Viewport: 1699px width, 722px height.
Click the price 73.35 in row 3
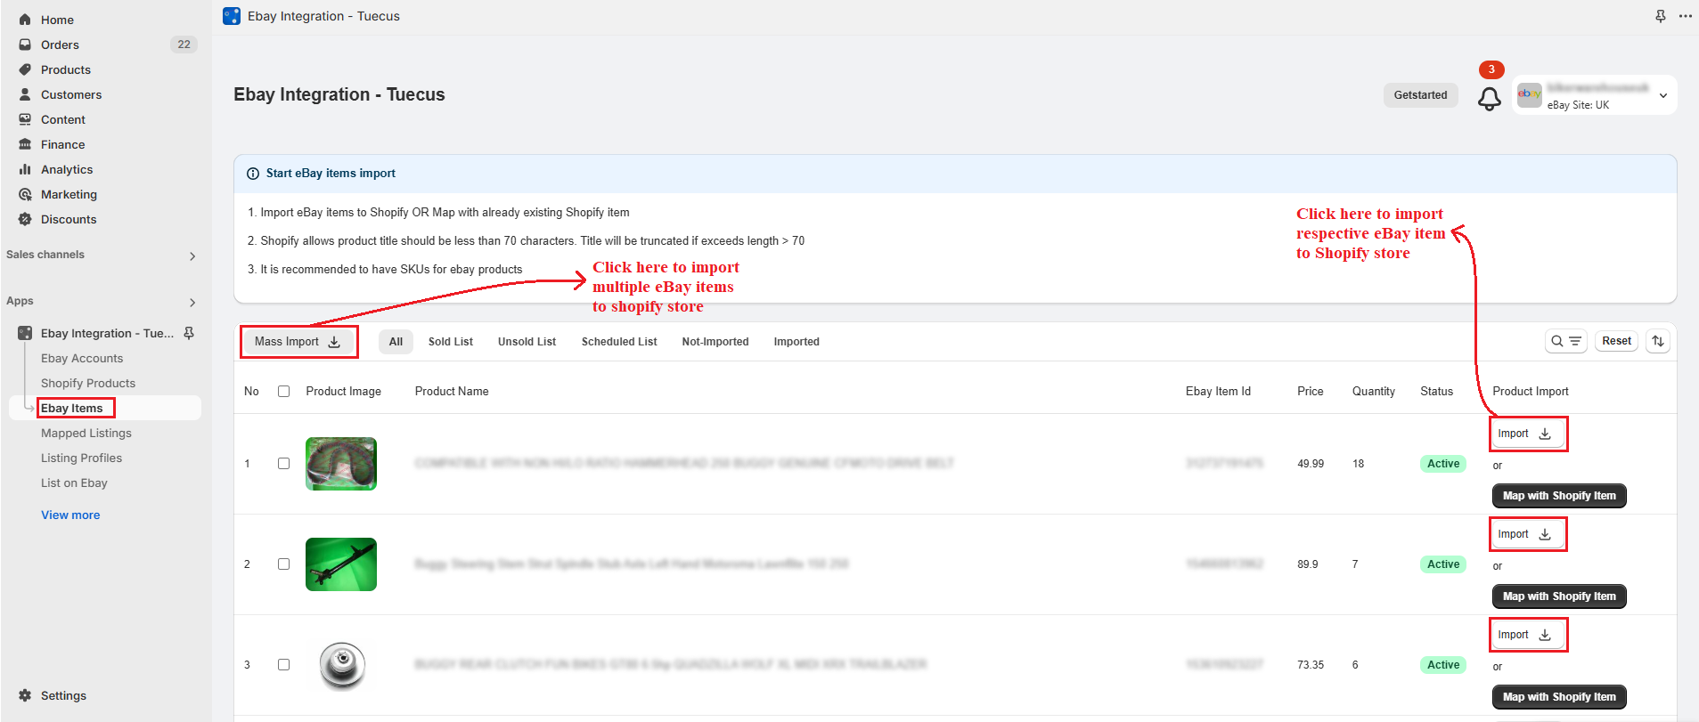click(x=1311, y=665)
